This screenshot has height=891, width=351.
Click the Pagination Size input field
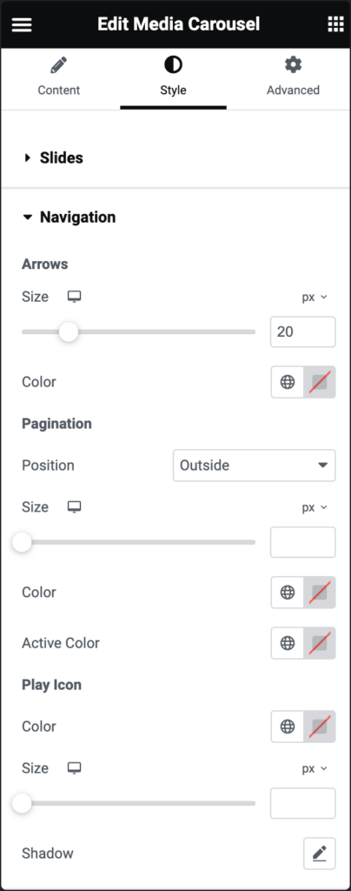303,542
